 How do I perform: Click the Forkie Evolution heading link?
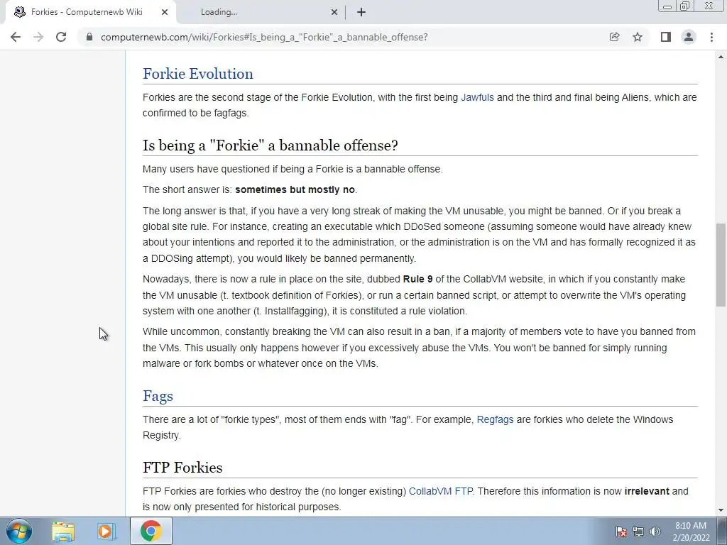(198, 74)
